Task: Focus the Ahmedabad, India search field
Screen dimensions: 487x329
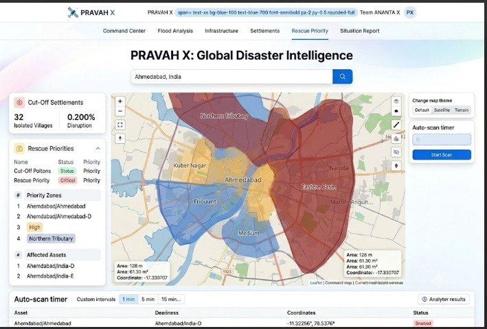Action: point(231,77)
